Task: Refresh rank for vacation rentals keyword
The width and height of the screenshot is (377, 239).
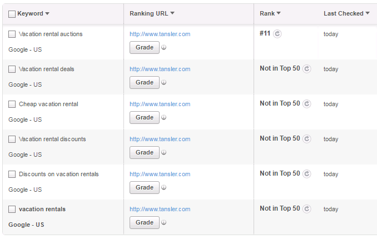Action: coord(307,208)
